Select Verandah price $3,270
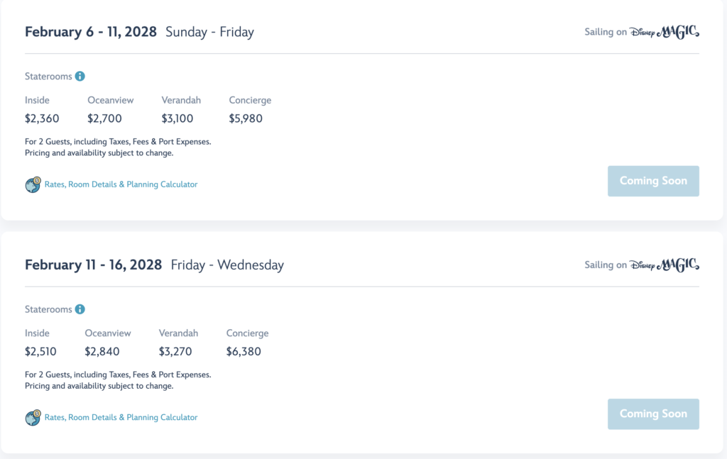Screen dimensions: 727x459 pyautogui.click(x=175, y=352)
